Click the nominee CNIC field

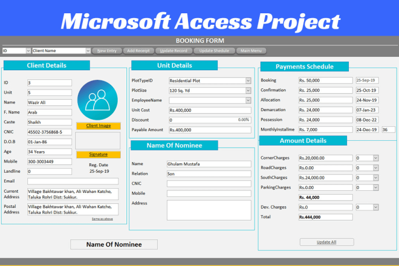pyautogui.click(x=209, y=184)
